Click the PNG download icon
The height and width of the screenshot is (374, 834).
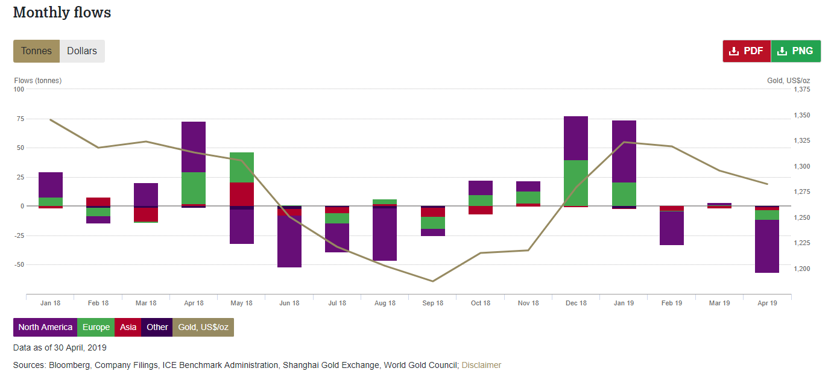tap(782, 51)
